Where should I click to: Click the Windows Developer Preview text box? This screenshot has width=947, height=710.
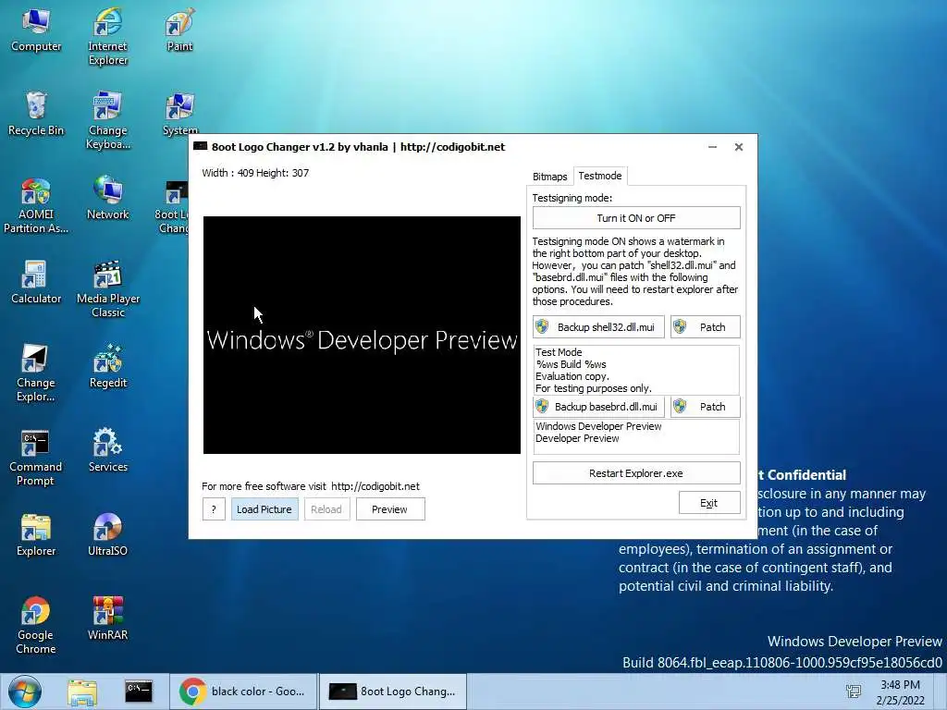pos(636,436)
